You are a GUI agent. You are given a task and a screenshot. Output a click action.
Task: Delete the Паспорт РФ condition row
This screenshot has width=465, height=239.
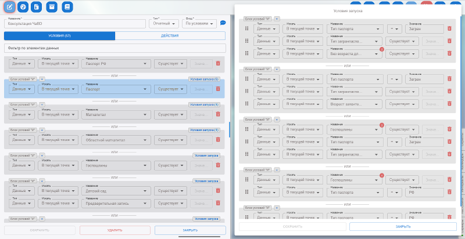[x=218, y=64]
